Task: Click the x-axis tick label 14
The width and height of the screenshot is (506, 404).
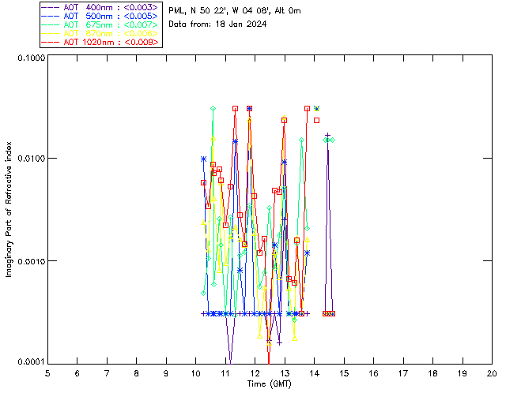Action: pos(315,373)
